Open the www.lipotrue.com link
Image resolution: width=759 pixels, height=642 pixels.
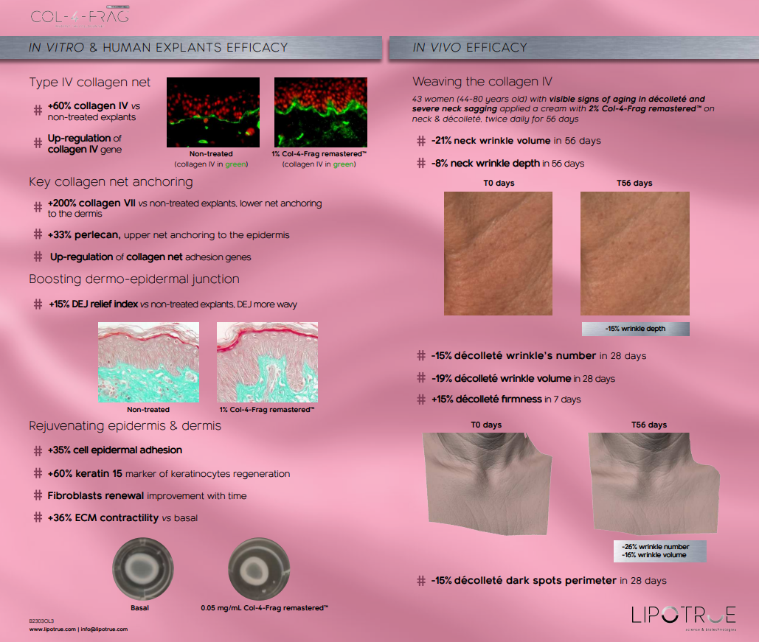point(52,629)
